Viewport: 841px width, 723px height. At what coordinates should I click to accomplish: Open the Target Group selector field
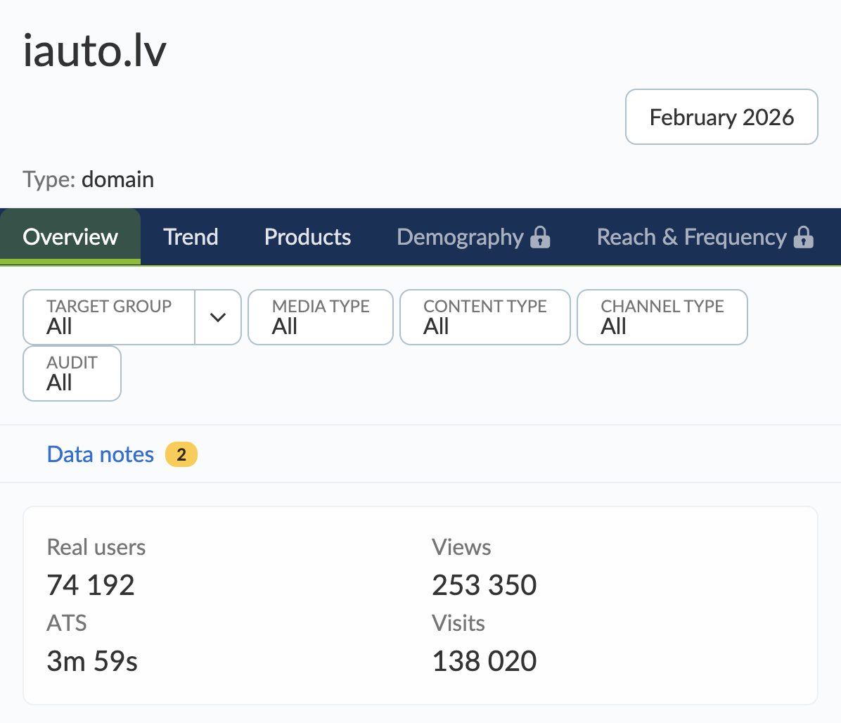tap(109, 317)
